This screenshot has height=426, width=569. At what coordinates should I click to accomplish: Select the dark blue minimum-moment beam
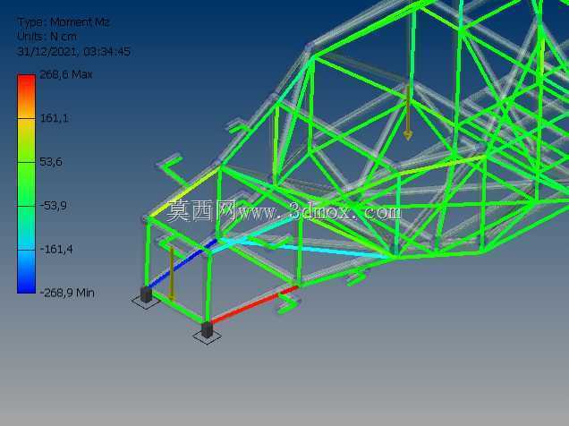click(x=182, y=263)
